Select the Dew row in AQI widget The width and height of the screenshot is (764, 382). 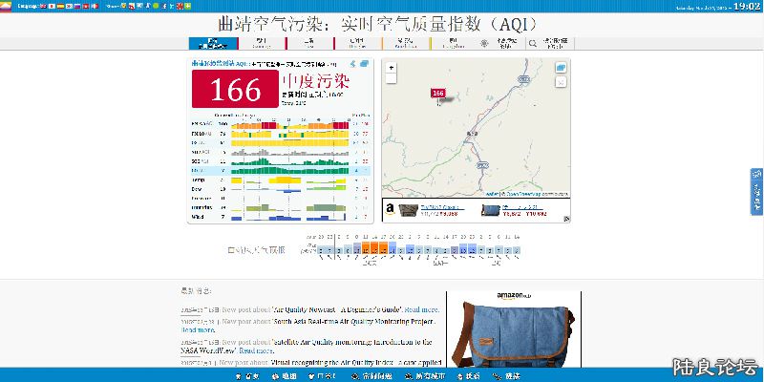pos(281,189)
